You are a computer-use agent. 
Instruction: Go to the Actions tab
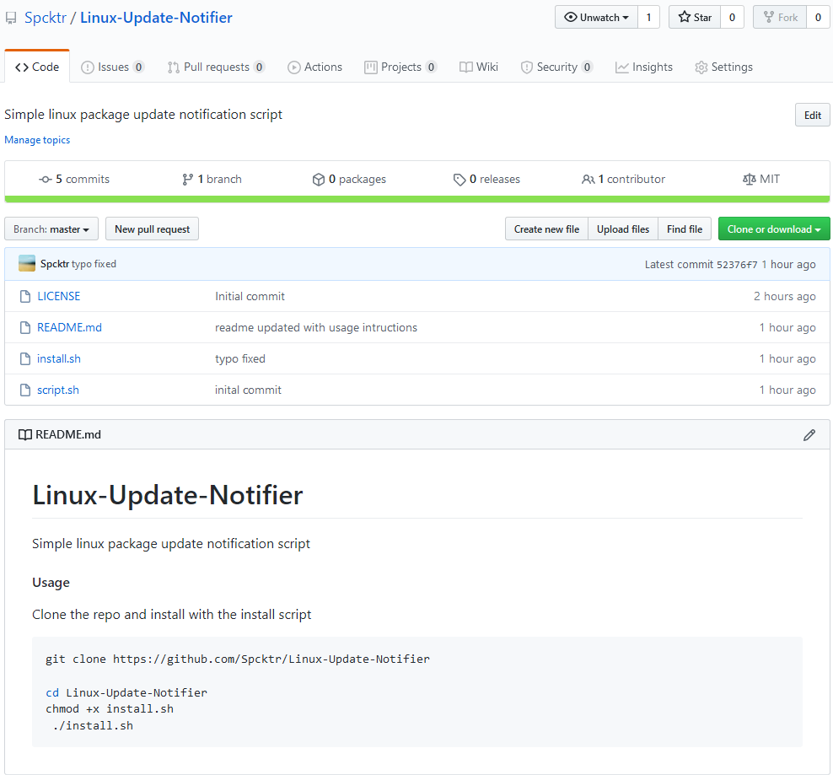pos(315,67)
